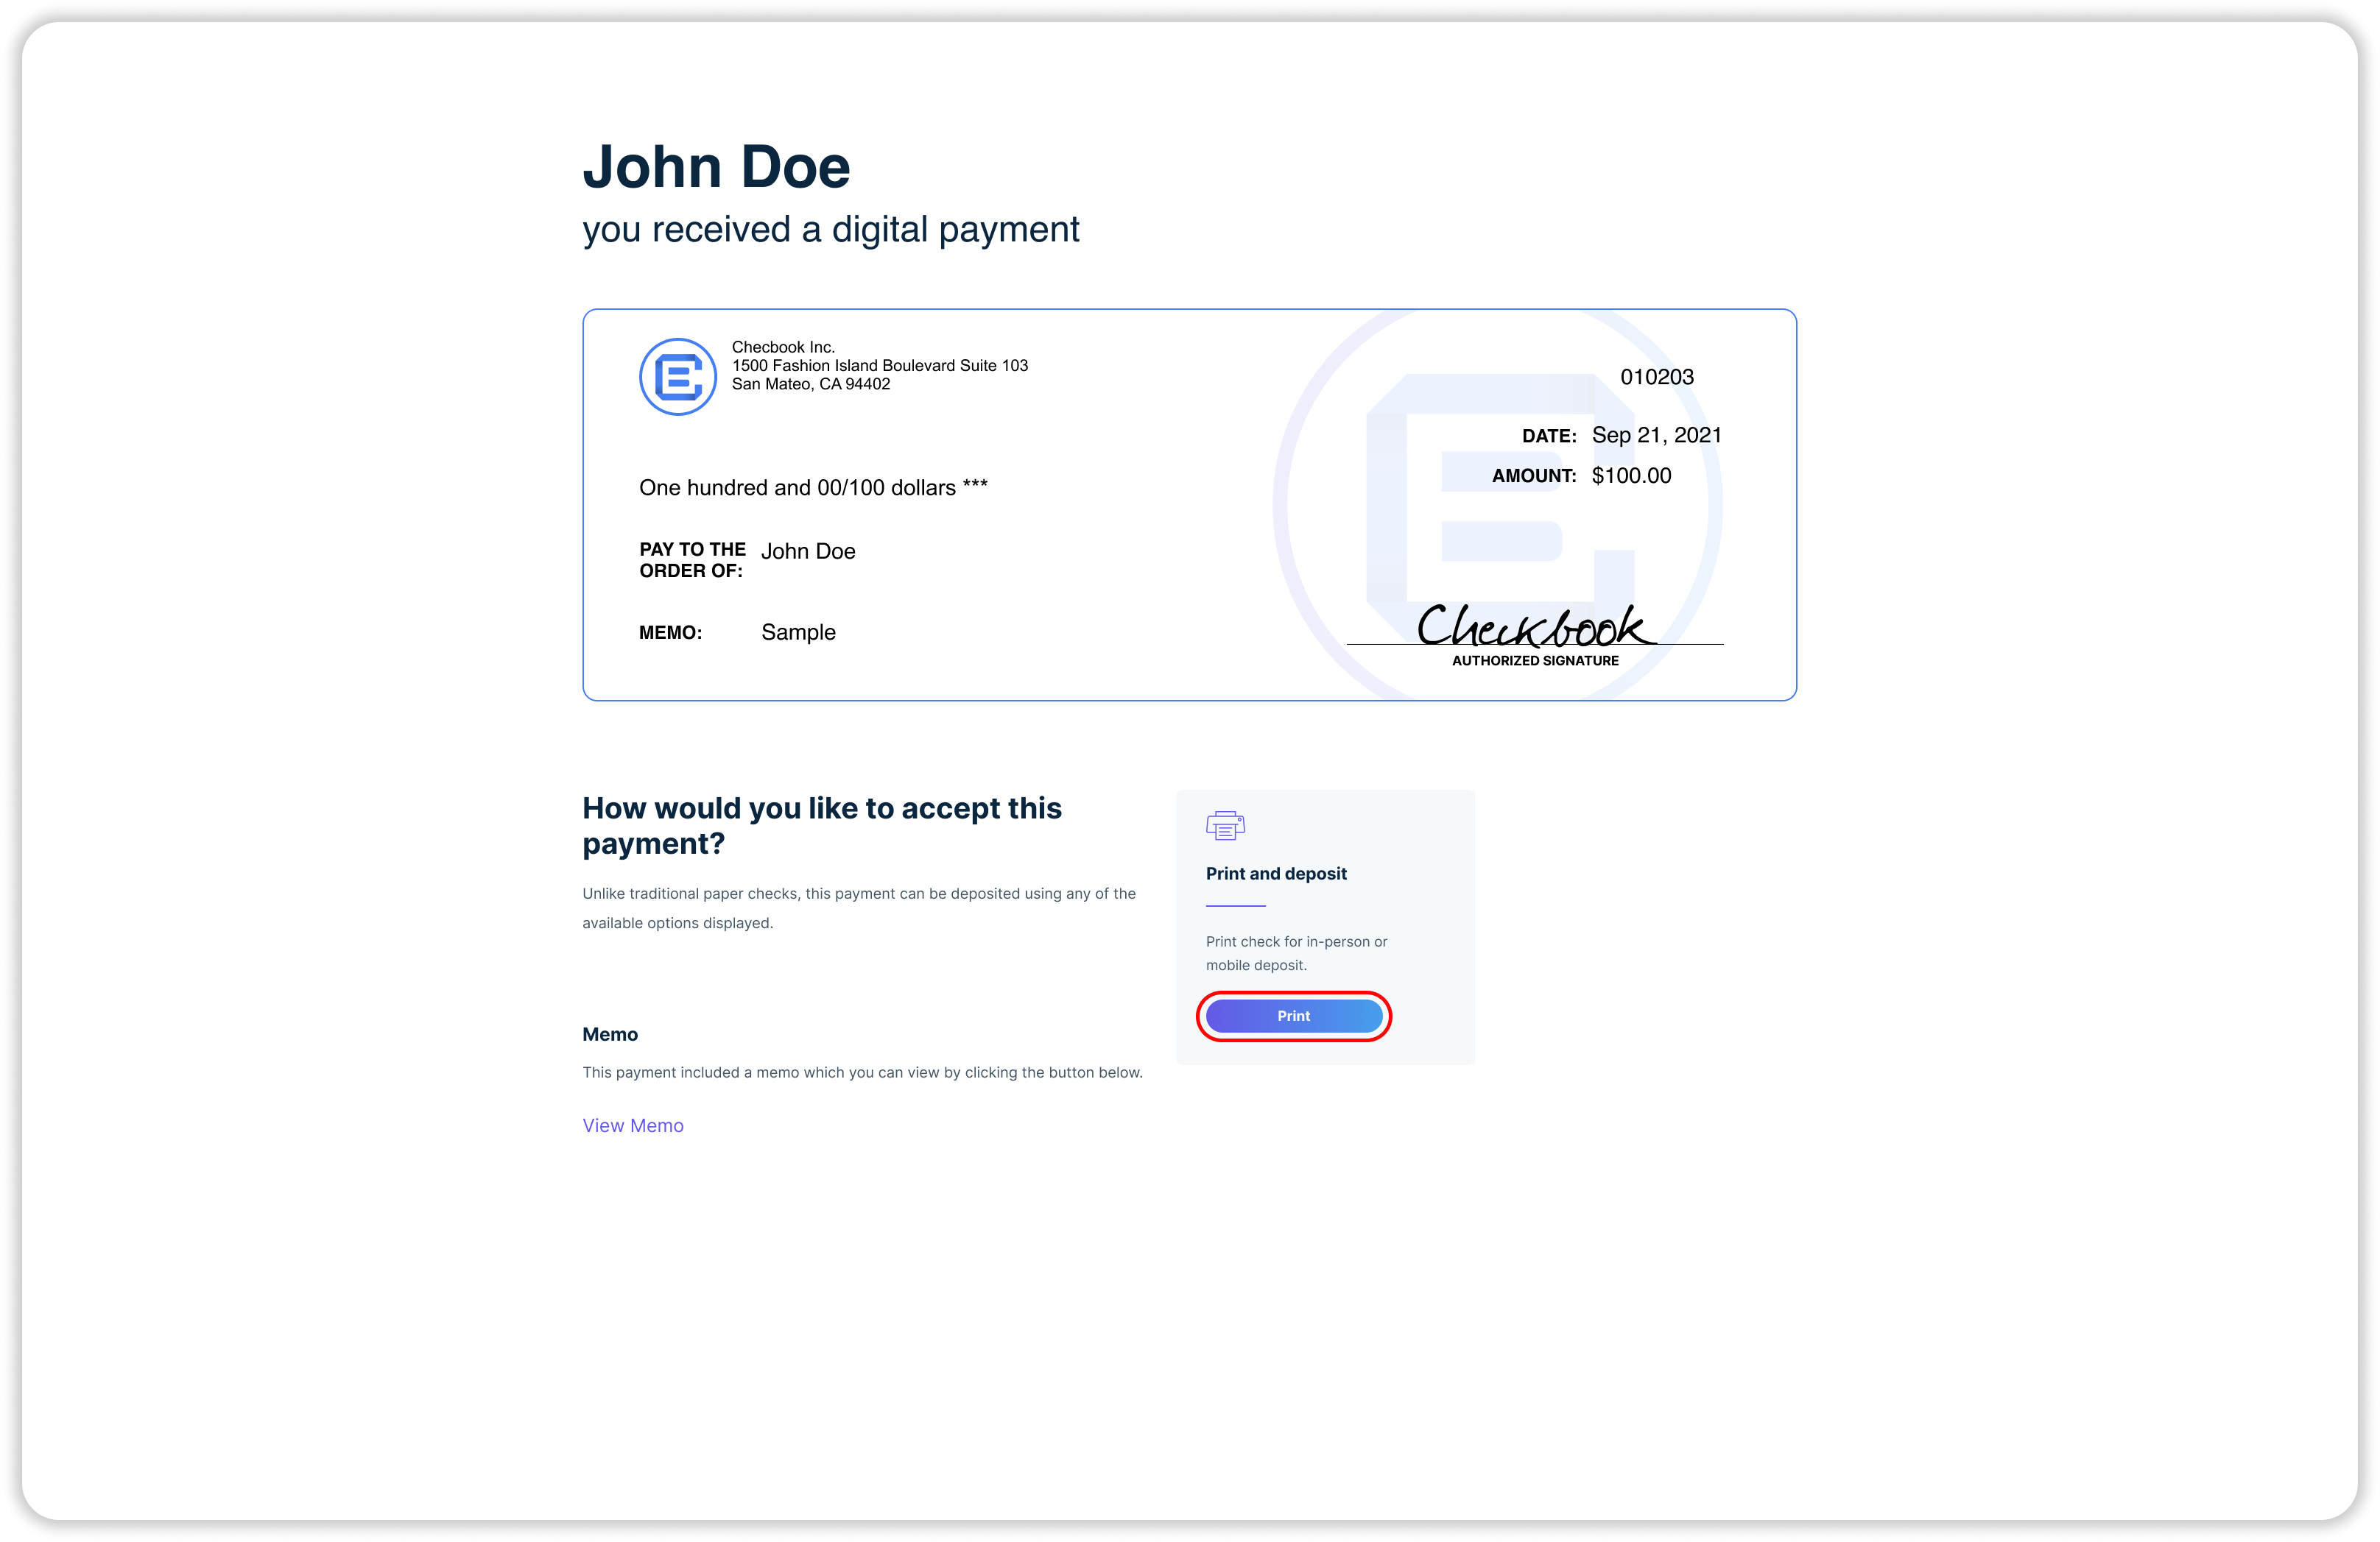Click the AUTHORIZED SIGNATURE label

[x=1535, y=660]
